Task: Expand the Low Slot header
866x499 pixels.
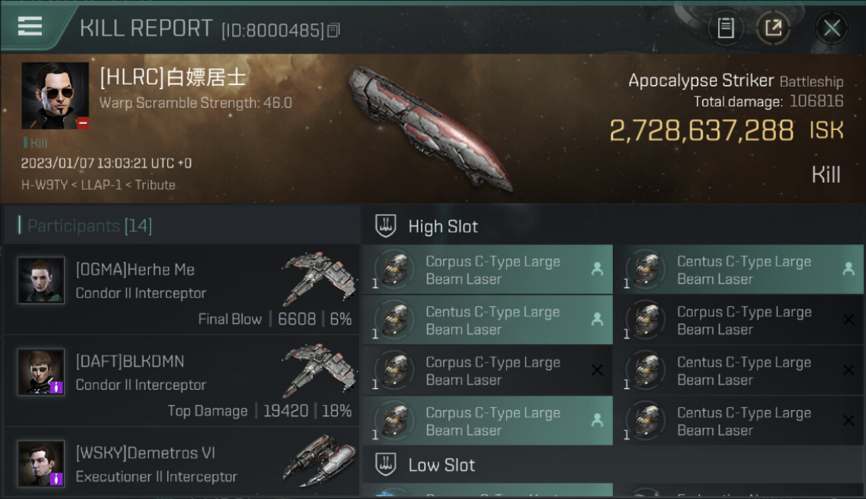Action: [x=613, y=464]
